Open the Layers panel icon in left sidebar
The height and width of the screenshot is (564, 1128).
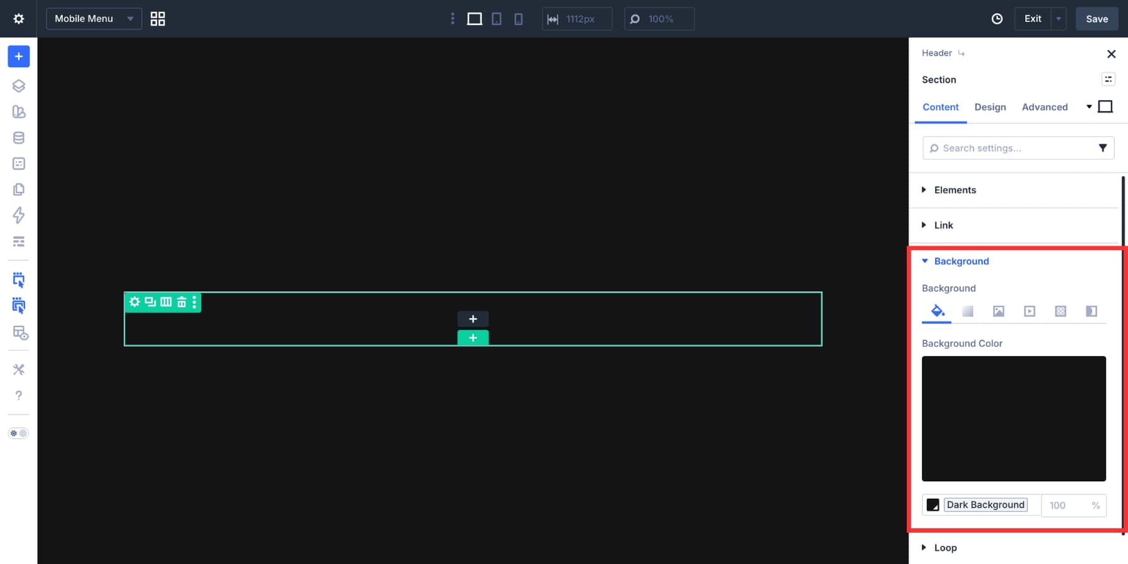point(19,86)
